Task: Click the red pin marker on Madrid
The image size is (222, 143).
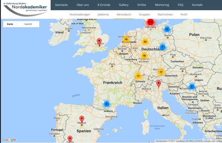Action: [82, 120]
